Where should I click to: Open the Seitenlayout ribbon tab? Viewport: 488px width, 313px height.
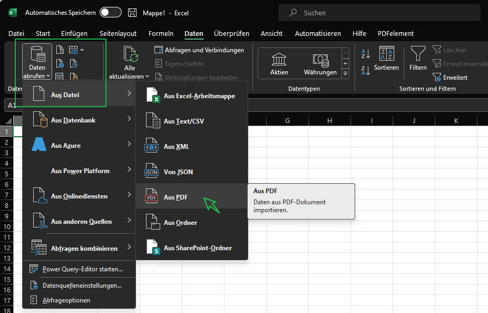118,33
